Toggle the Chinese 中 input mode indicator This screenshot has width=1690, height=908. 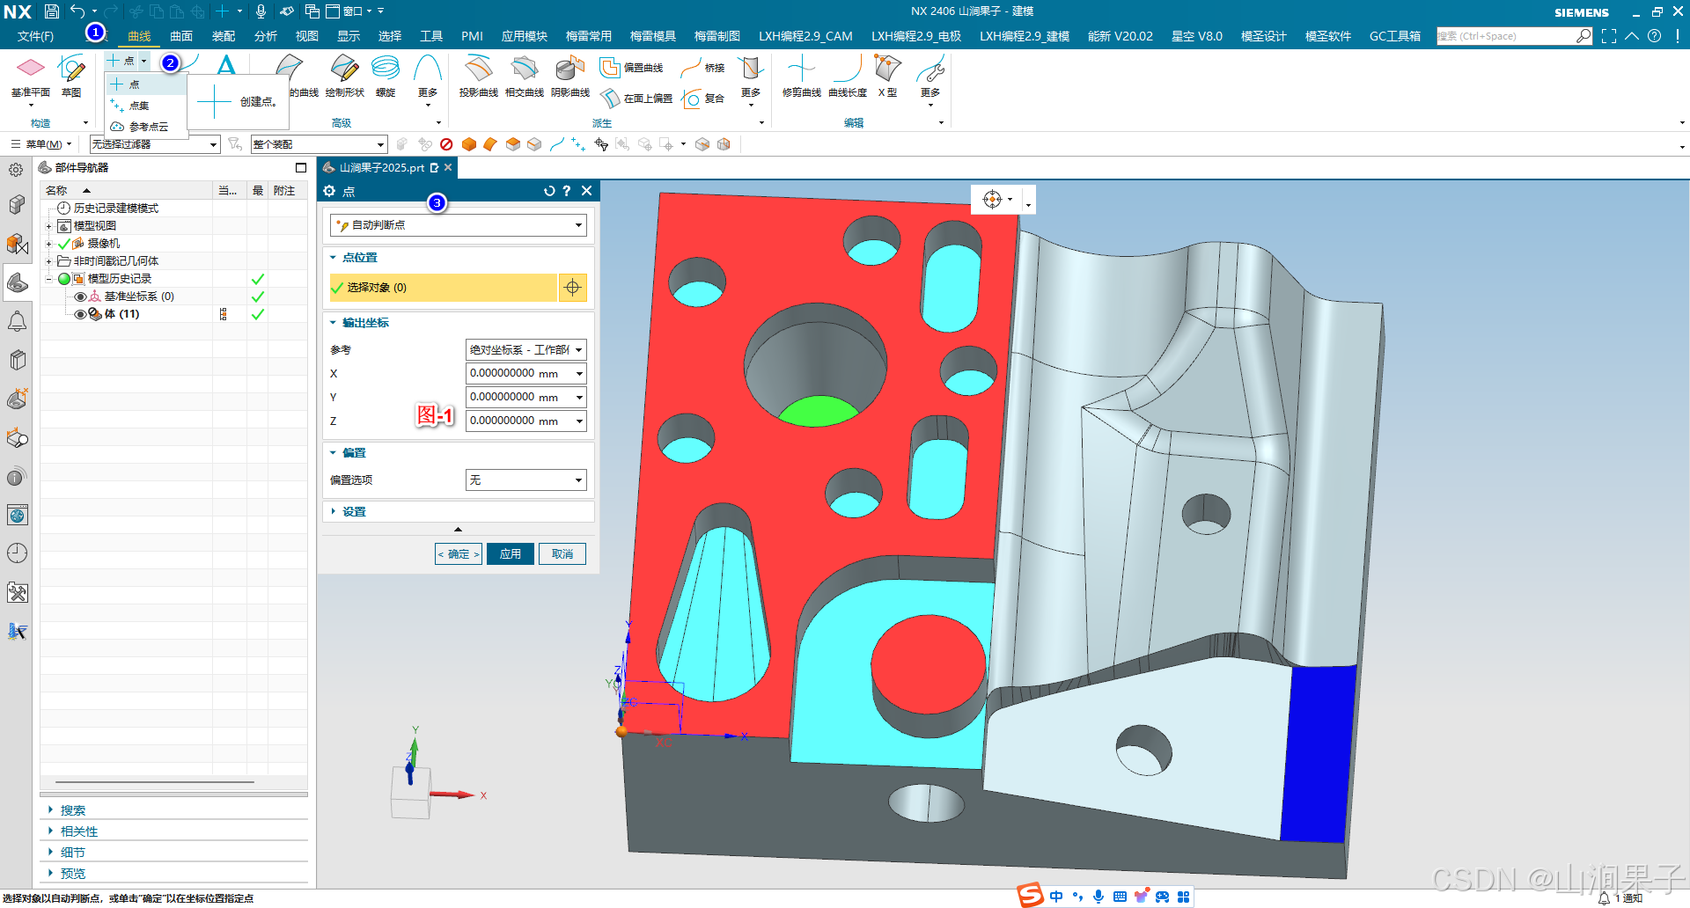[1056, 897]
